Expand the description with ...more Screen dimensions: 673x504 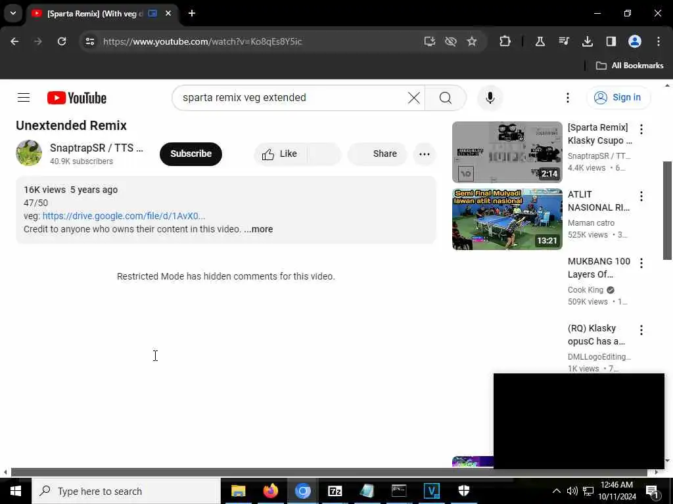point(258,229)
